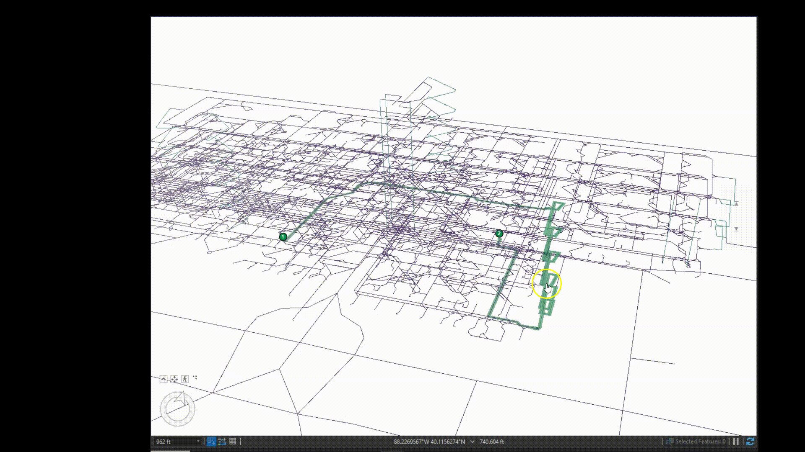Toggle snapping button in status bar
The image size is (805, 452).
pos(211,442)
